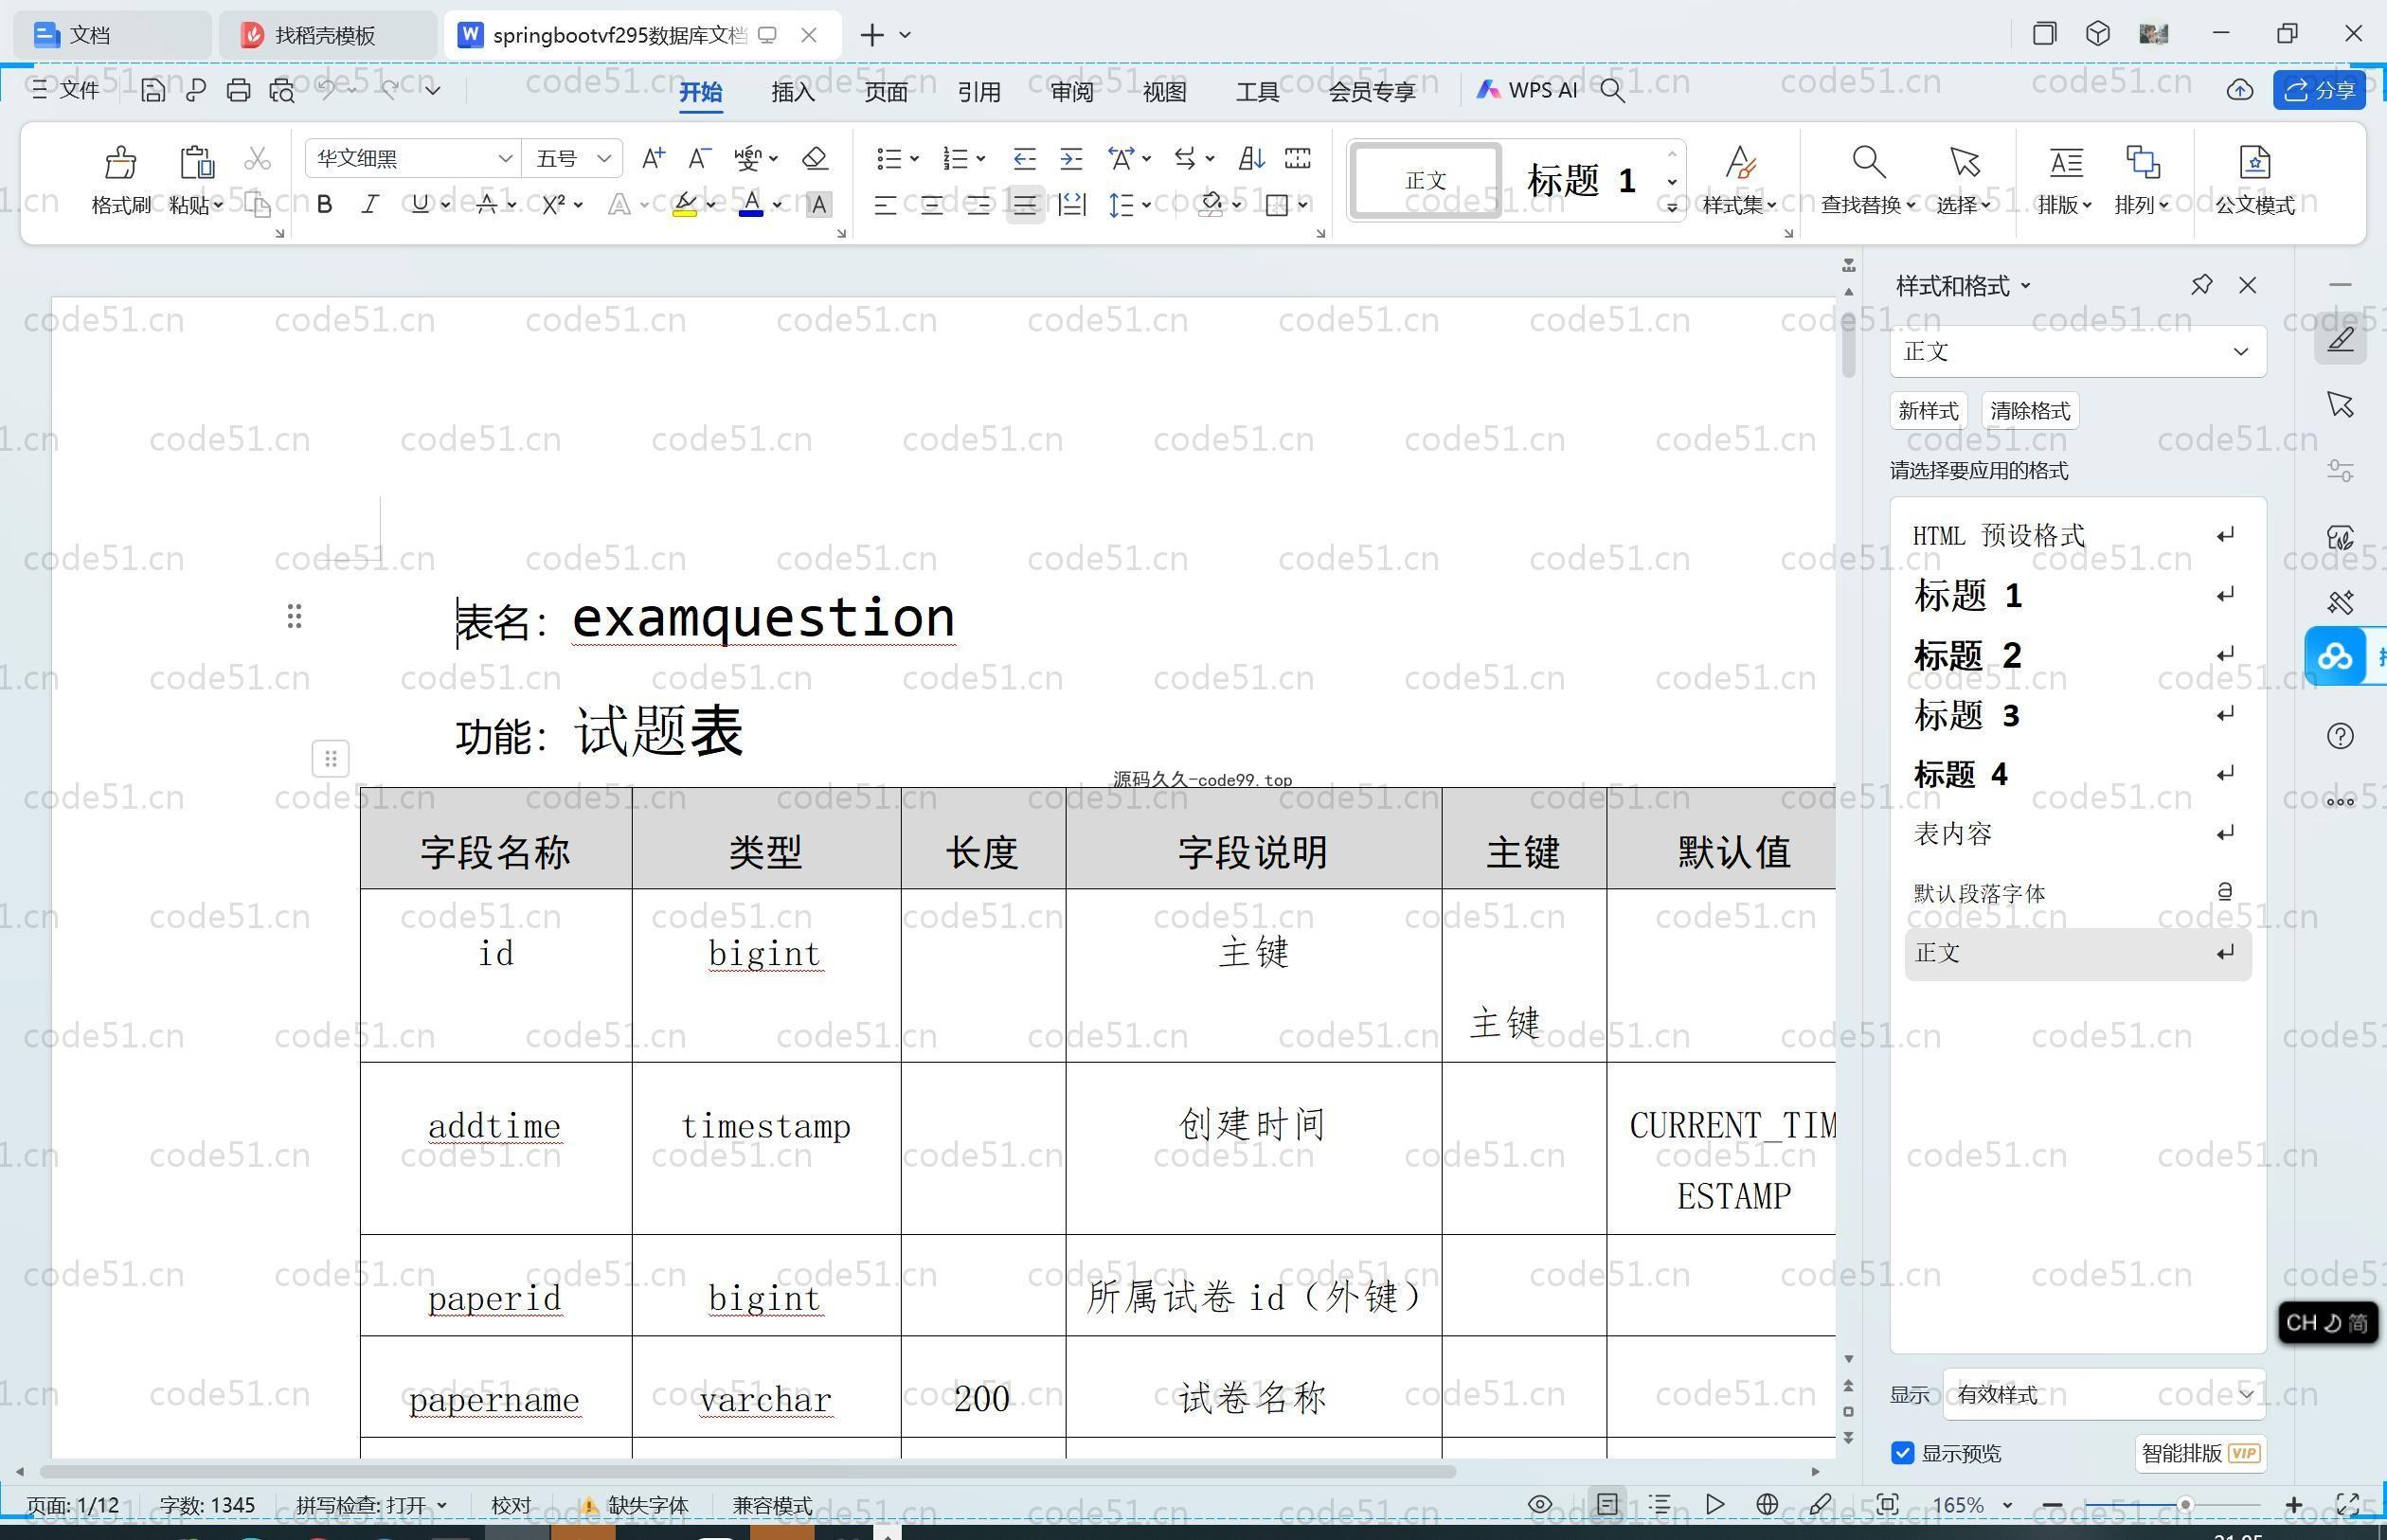Click the Share (分享) button
The height and width of the screenshot is (1540, 2387).
coord(2318,91)
